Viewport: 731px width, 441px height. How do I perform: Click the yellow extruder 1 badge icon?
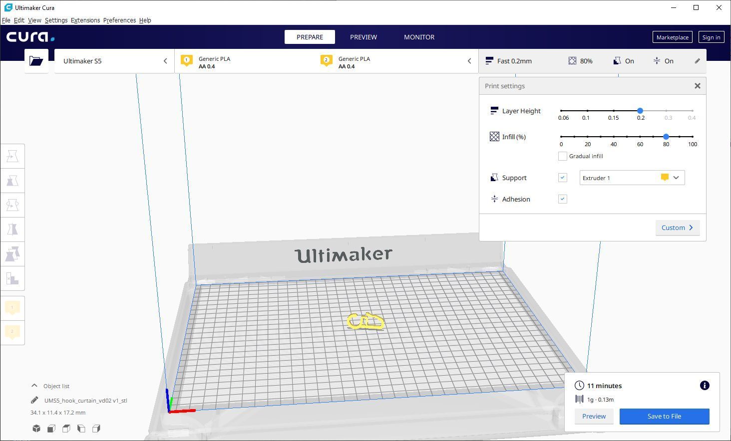point(186,61)
